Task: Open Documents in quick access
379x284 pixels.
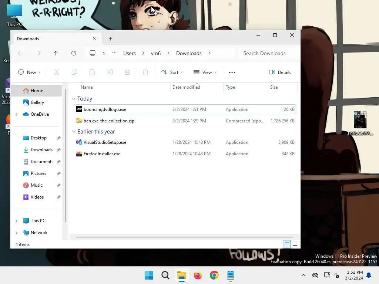Action: [x=37, y=162]
